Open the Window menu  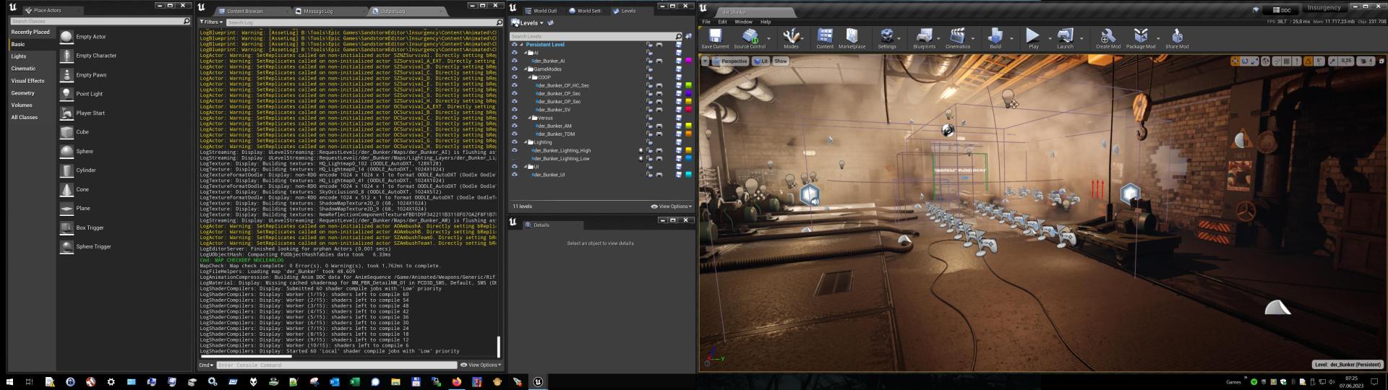pyautogui.click(x=743, y=22)
